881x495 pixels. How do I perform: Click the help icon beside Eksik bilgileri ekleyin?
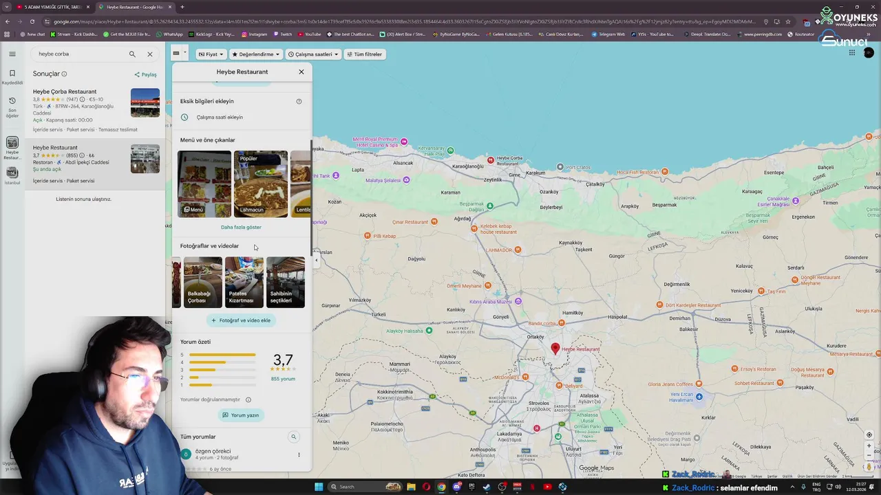click(299, 101)
